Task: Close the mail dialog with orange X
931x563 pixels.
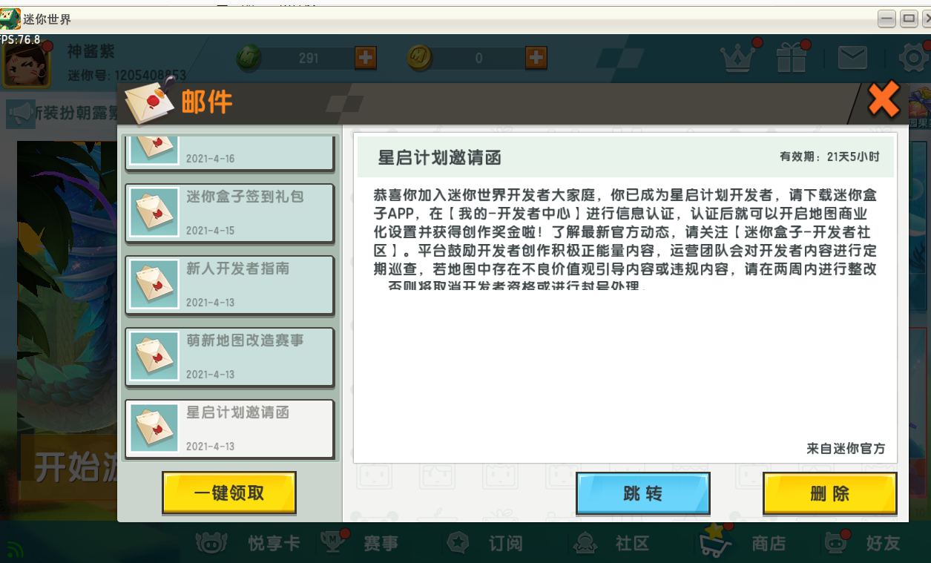Action: pyautogui.click(x=884, y=99)
